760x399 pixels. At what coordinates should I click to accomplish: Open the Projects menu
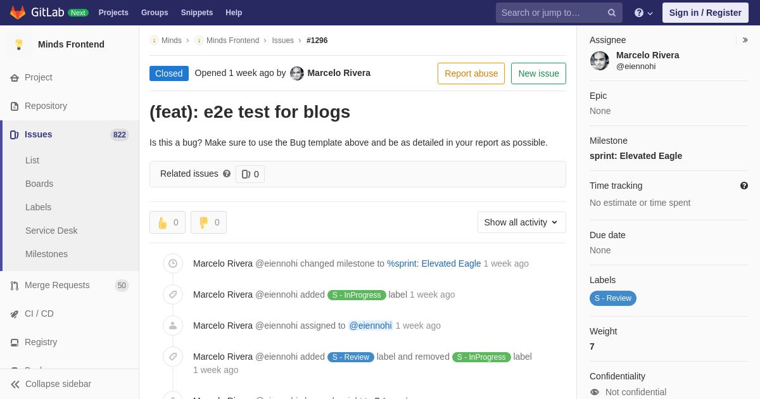tap(113, 13)
